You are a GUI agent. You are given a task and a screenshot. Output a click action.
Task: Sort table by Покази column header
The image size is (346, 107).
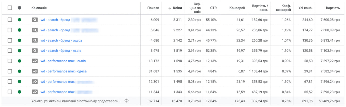[x=153, y=8]
